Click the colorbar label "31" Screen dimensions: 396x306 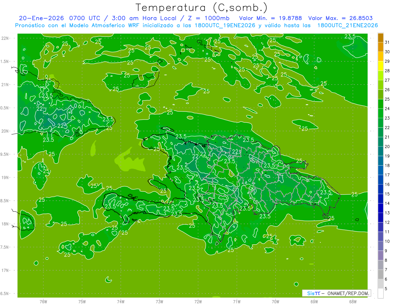click(387, 42)
